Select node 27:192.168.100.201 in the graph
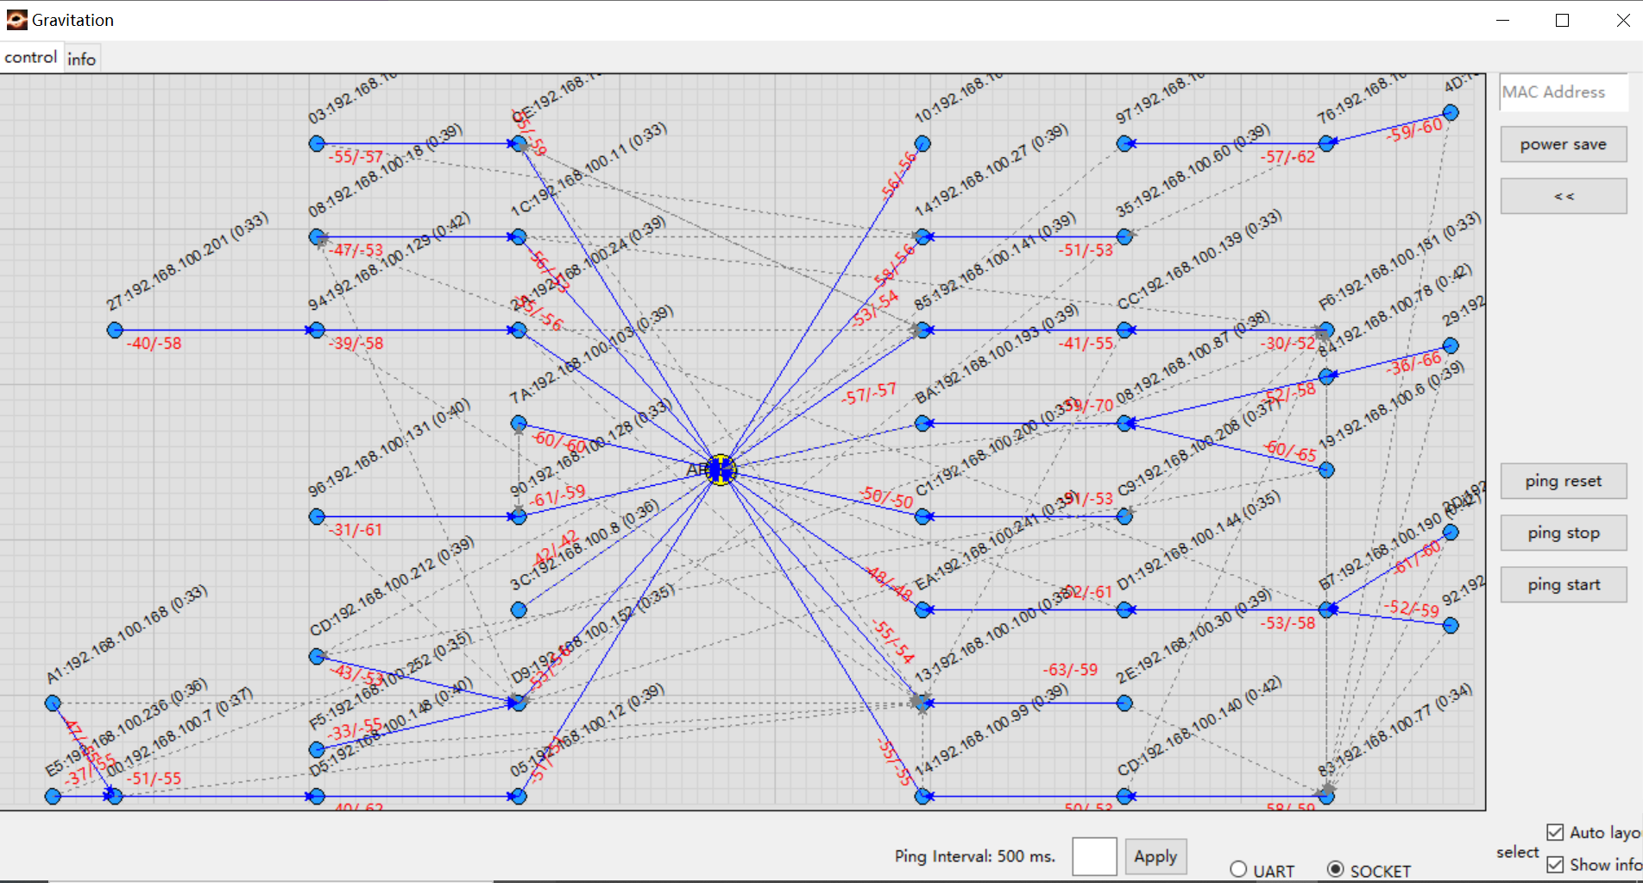 click(x=115, y=330)
